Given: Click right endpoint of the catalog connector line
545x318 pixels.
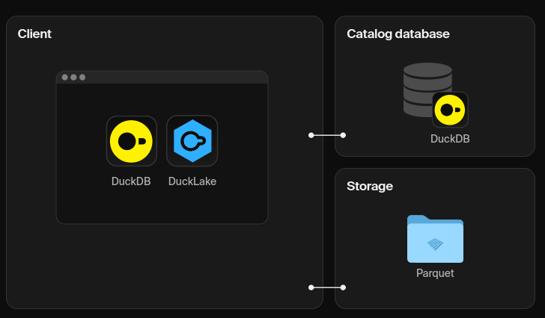Looking at the screenshot, I should [343, 135].
